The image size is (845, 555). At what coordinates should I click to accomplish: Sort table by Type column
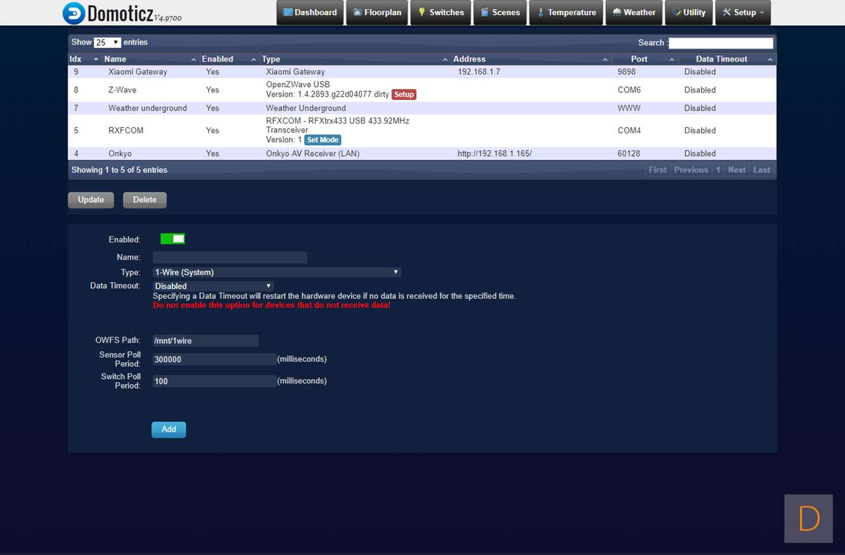click(x=355, y=59)
